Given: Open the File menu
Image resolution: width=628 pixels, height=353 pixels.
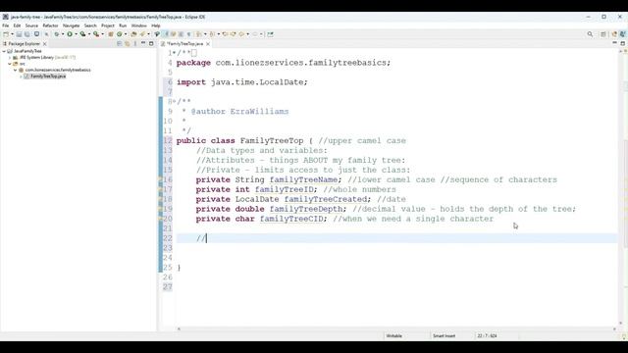Looking at the screenshot, I should click(6, 25).
